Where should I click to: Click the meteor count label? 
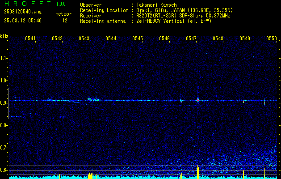[63, 14]
